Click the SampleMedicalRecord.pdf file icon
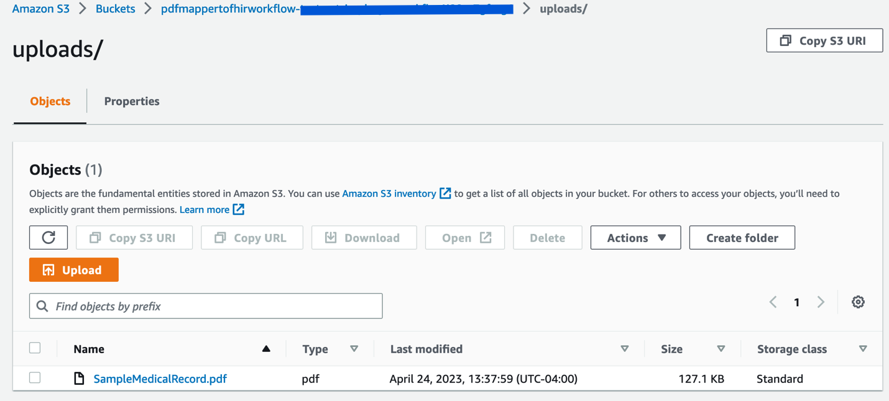Screen dimensions: 889x401 tap(79, 379)
